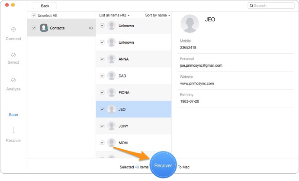Click the second Unknown contact avatar
This screenshot has height=181, width=299.
[111, 42]
